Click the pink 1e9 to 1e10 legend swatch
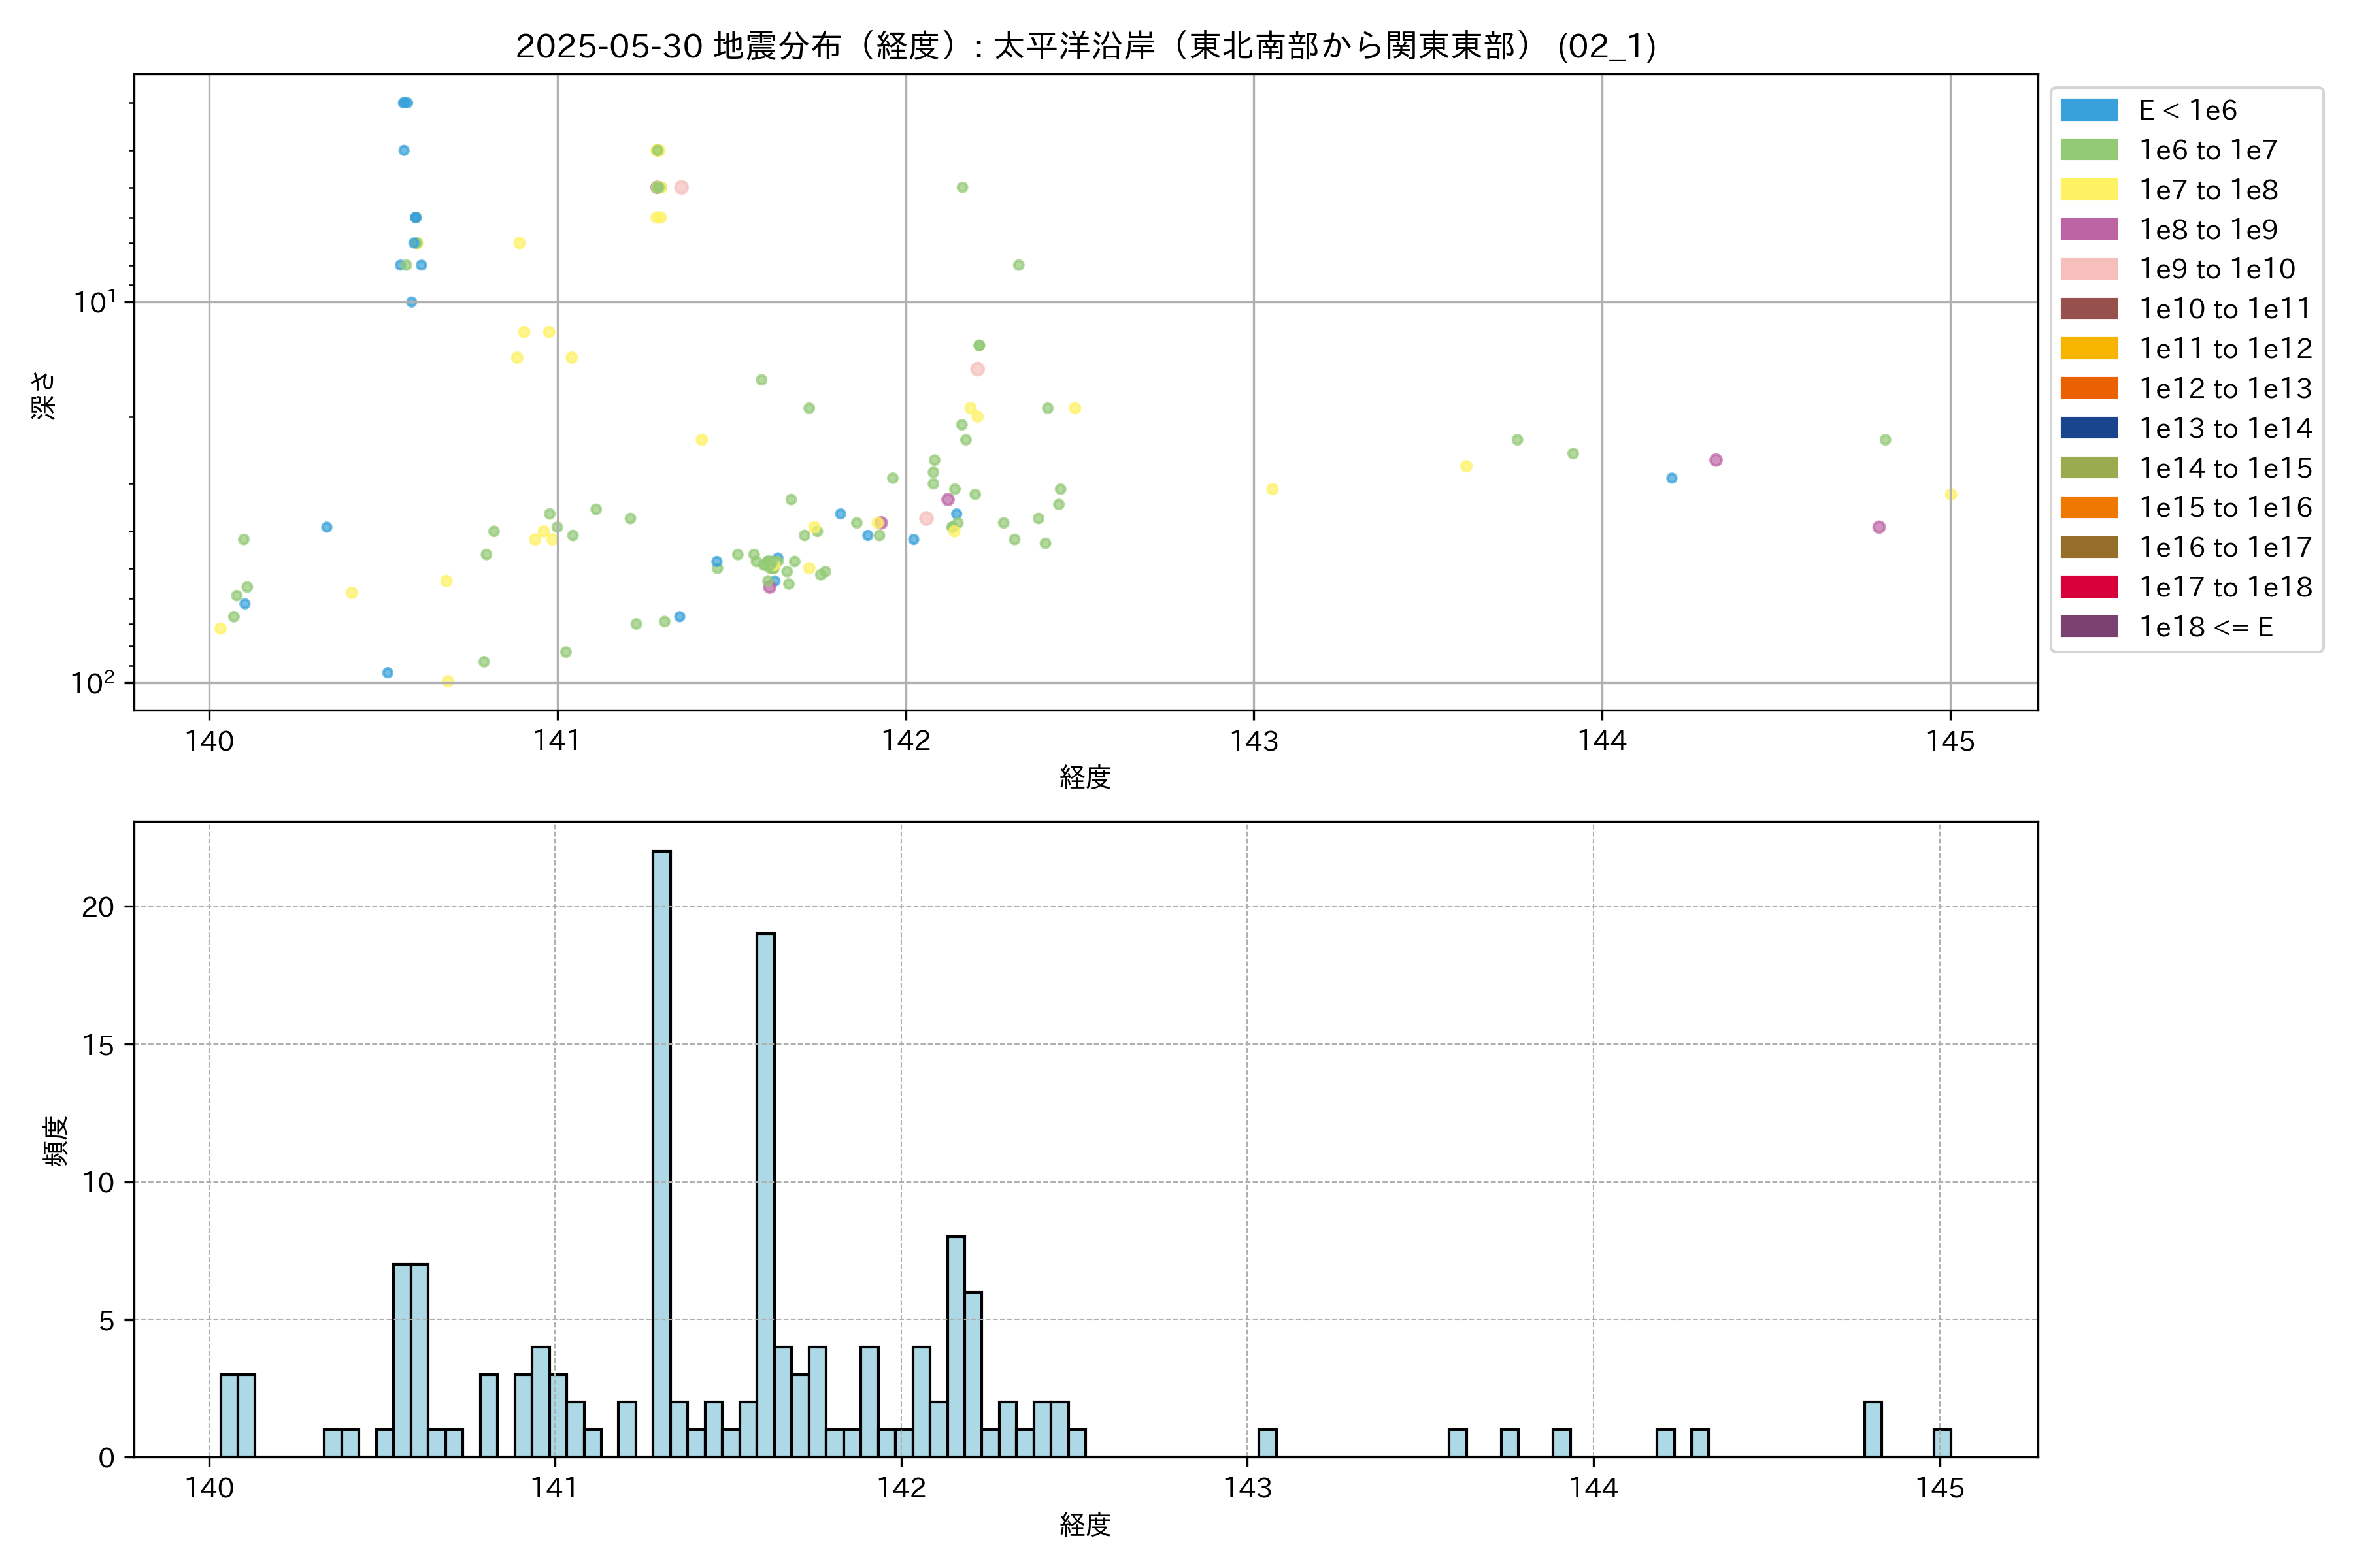 point(2088,269)
